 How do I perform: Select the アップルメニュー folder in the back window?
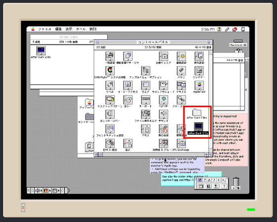coord(90,102)
